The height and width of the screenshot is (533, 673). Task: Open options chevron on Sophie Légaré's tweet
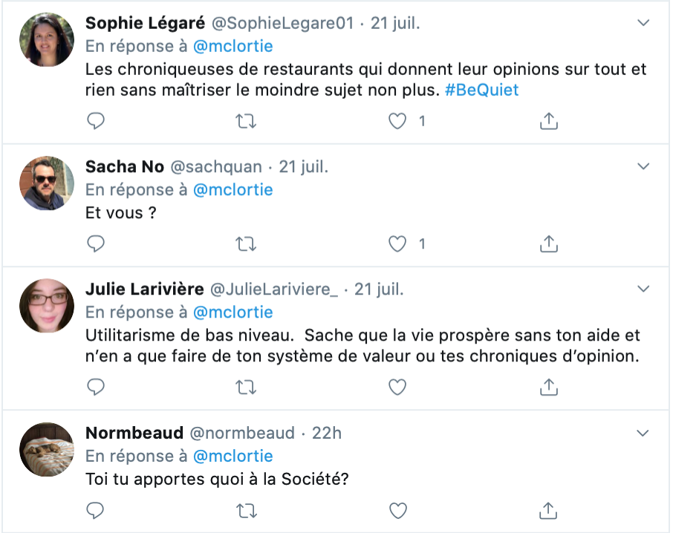(643, 23)
